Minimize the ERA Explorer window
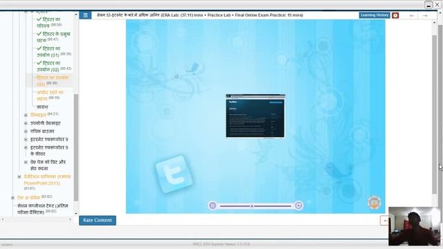Screen dimensions: 443x249 pyautogui.click(x=428, y=5)
